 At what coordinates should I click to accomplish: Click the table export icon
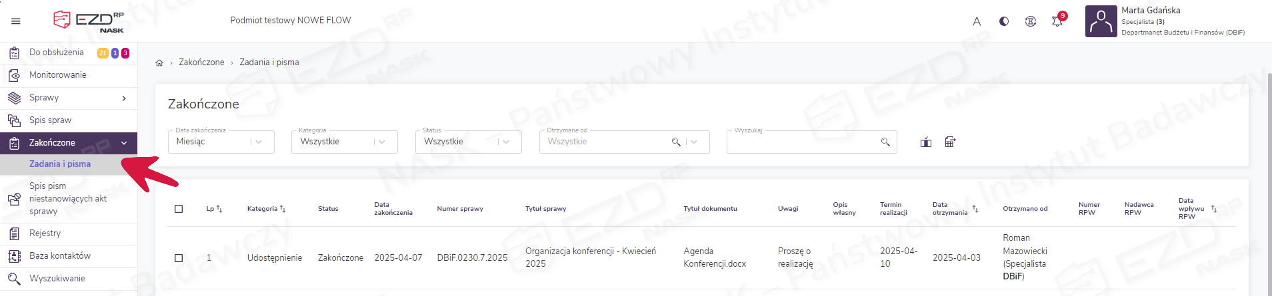tap(951, 142)
